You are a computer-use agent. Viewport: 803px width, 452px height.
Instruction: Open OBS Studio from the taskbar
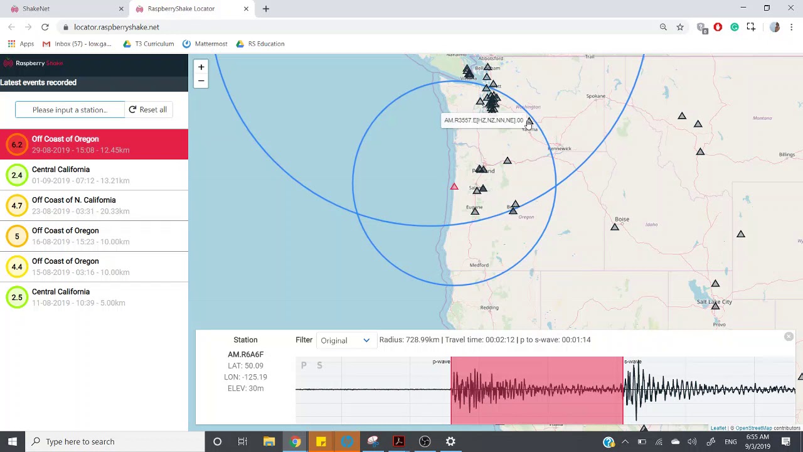[x=425, y=441]
